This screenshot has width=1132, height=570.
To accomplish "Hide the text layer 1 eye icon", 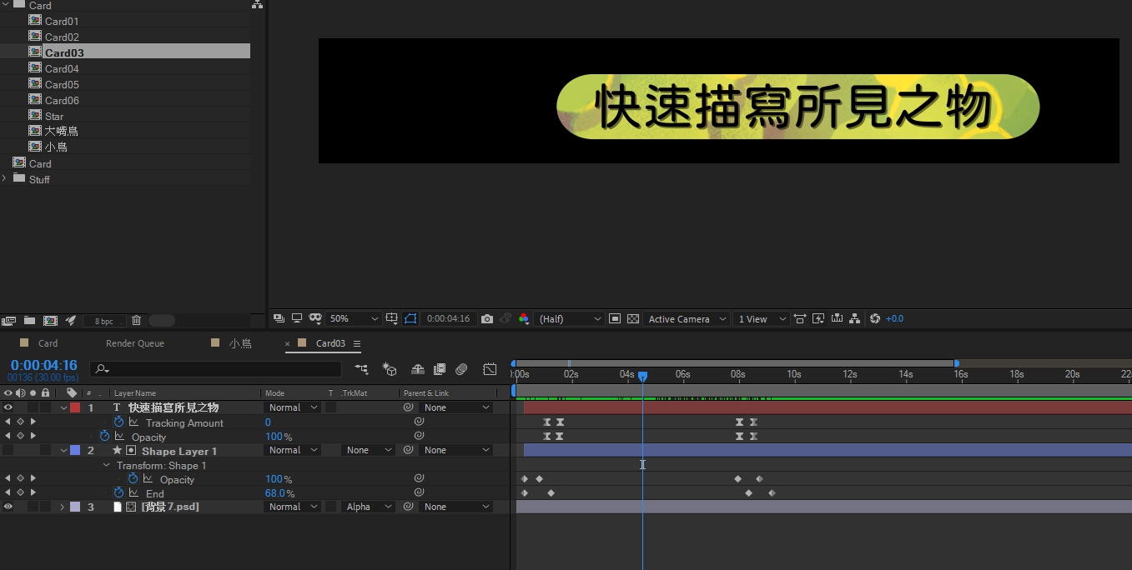I will pos(8,407).
